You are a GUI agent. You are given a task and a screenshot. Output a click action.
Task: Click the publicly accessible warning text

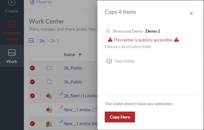click(143, 40)
